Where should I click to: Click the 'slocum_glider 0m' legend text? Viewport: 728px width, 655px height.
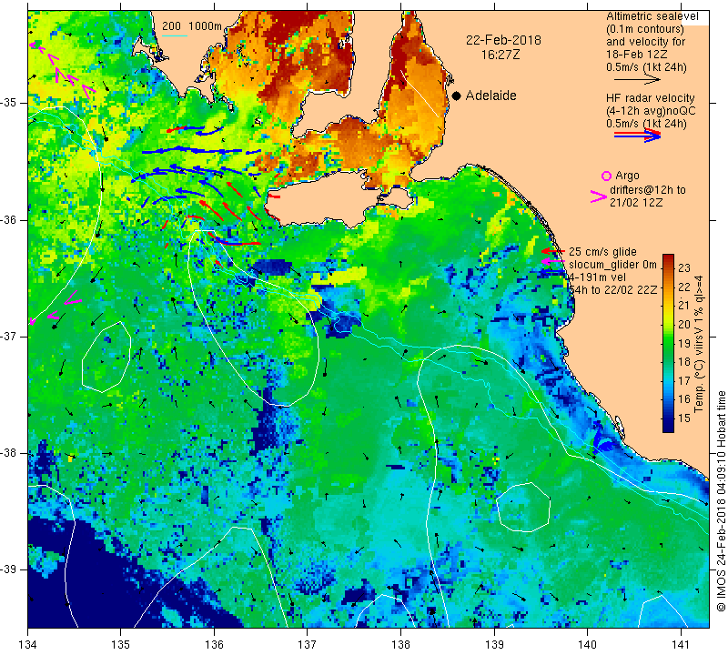(612, 265)
